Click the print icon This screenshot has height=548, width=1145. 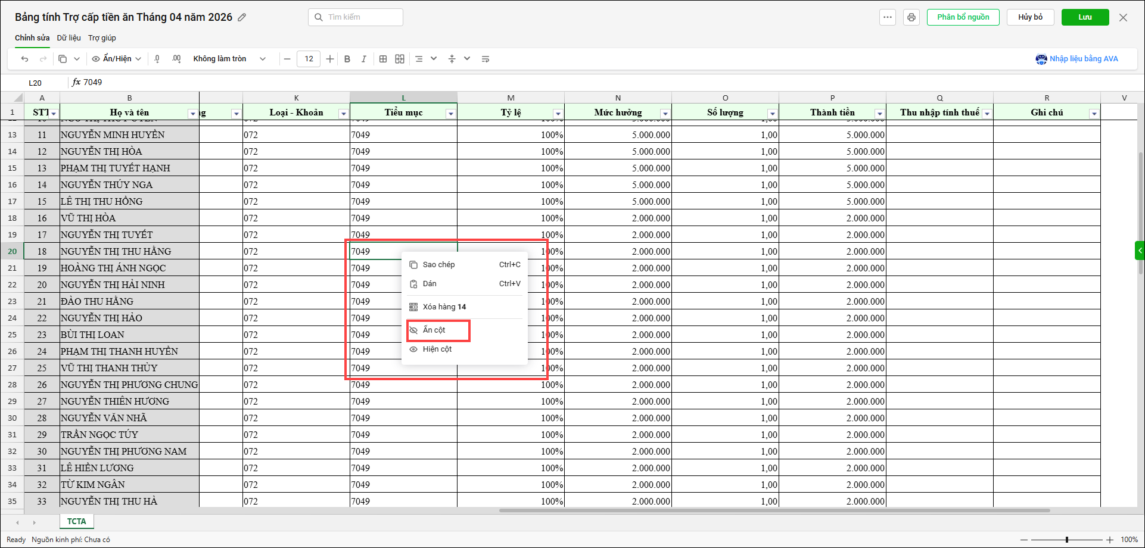tap(911, 17)
